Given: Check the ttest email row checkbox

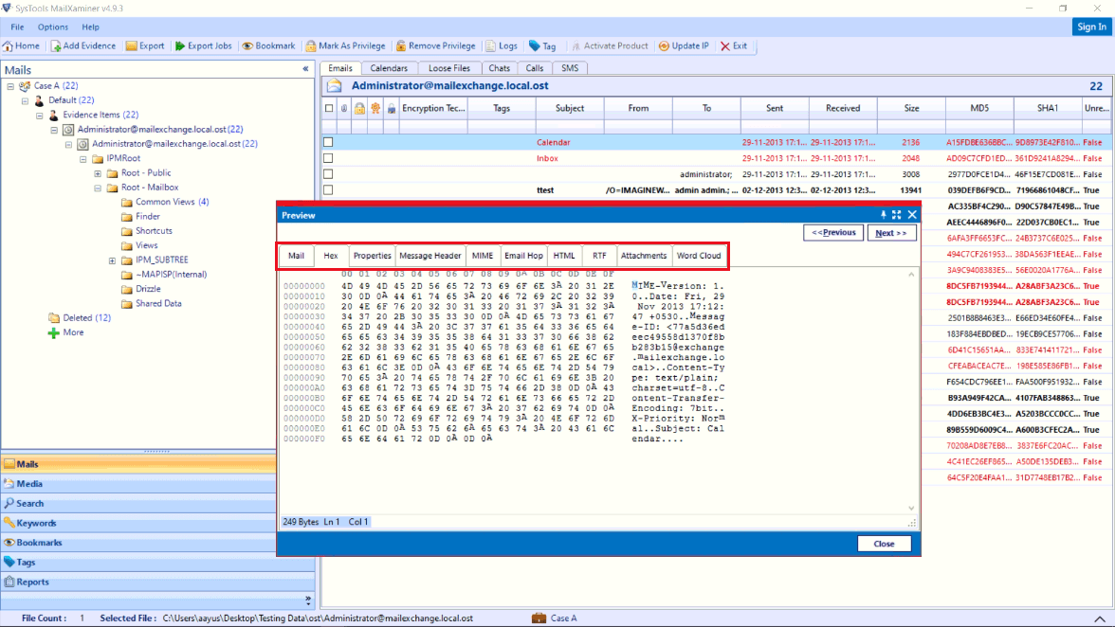Looking at the screenshot, I should [x=328, y=190].
